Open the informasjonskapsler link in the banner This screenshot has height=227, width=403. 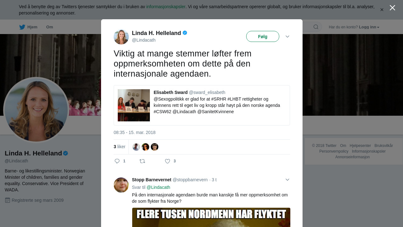[166, 7]
